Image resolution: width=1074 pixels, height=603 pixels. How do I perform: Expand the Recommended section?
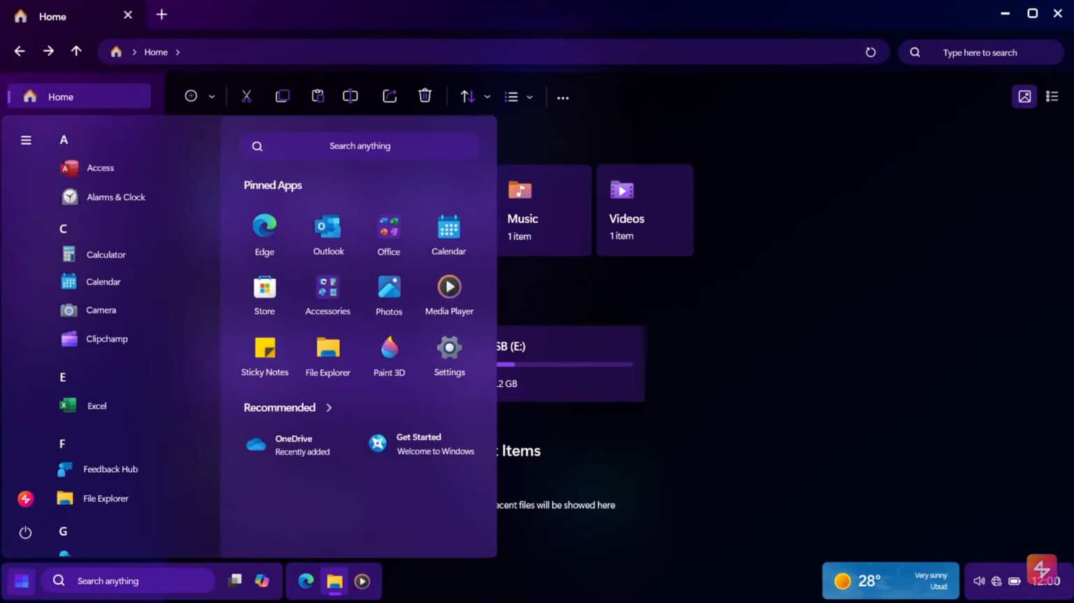coord(329,407)
